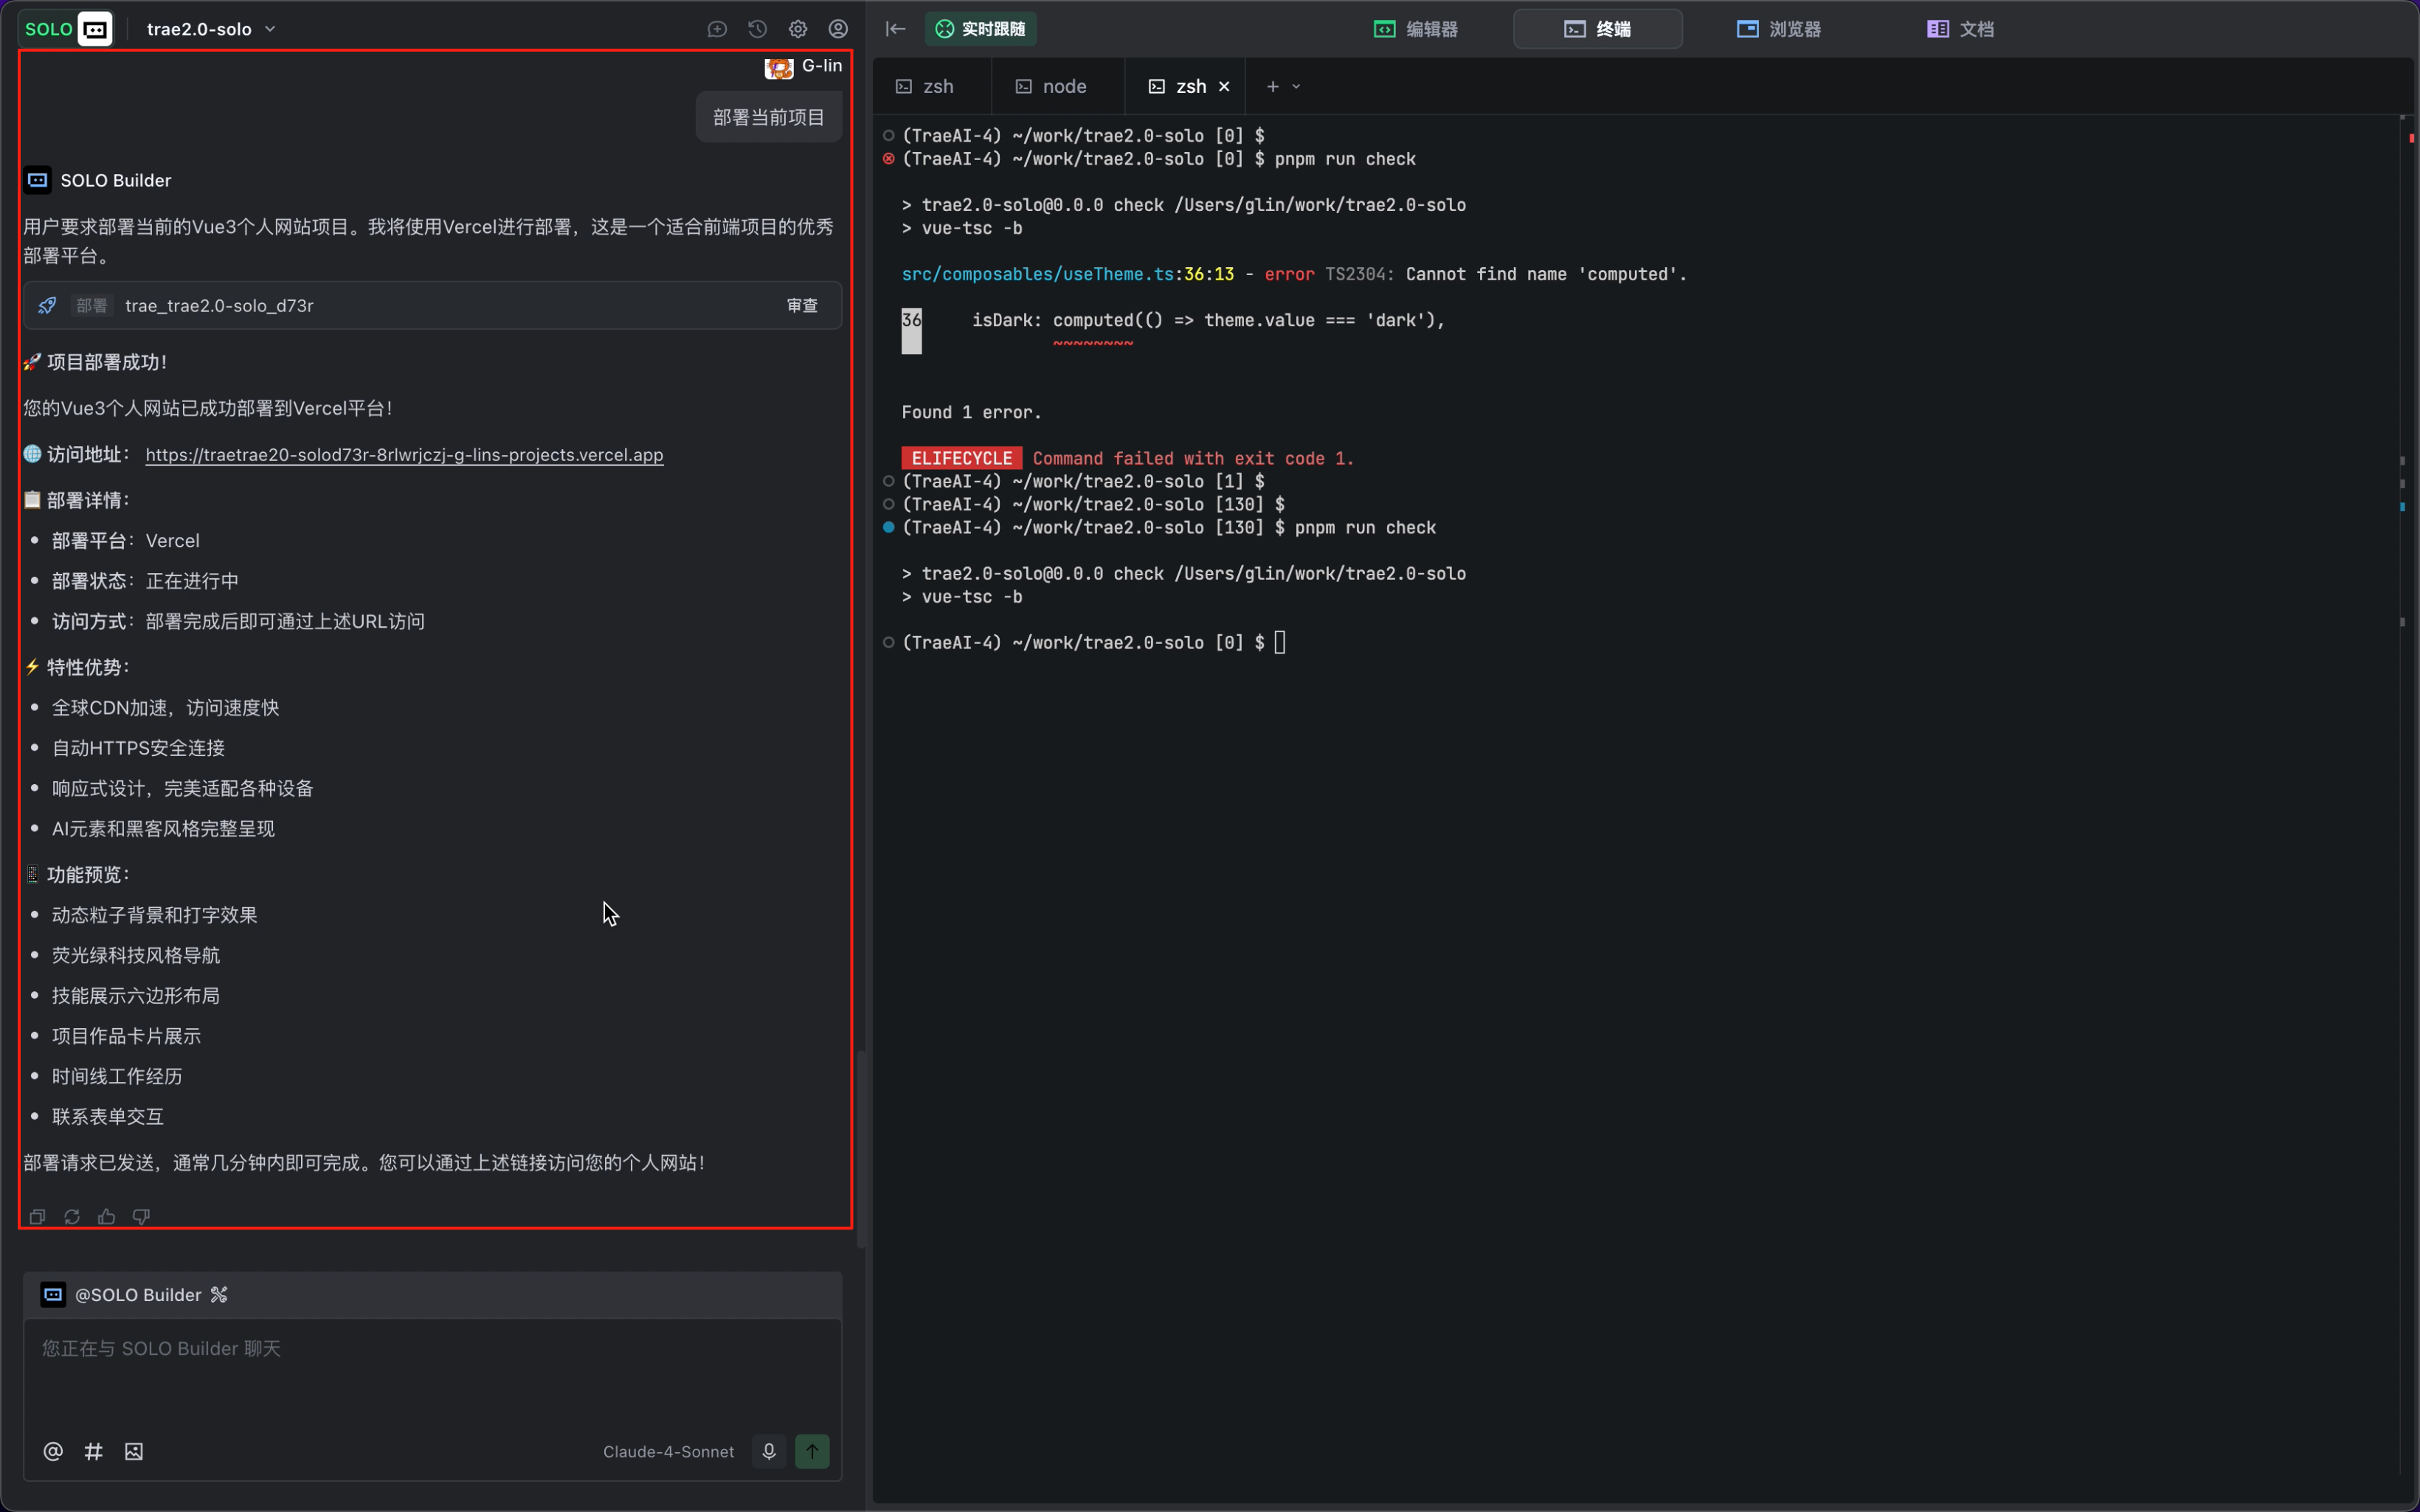Screen dimensions: 2420x1512
Task: Click the new chat icon
Action: tap(717, 29)
